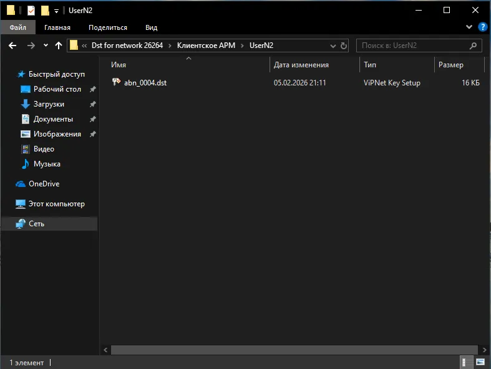Show hidden path segments double chevron
This screenshot has width=491, height=369.
pyautogui.click(x=84, y=46)
